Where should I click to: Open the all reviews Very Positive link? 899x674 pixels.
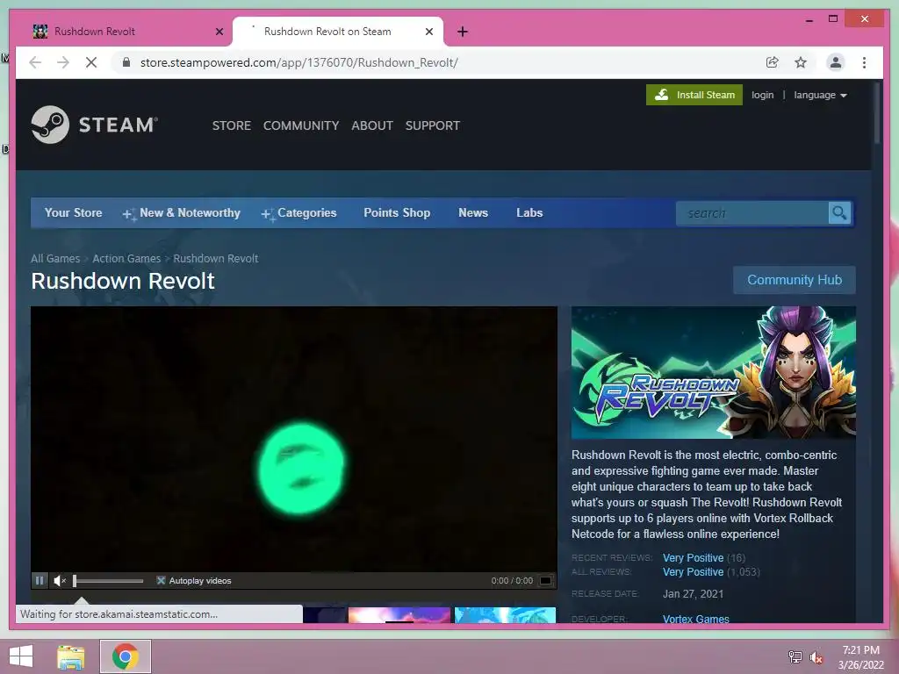(694, 572)
